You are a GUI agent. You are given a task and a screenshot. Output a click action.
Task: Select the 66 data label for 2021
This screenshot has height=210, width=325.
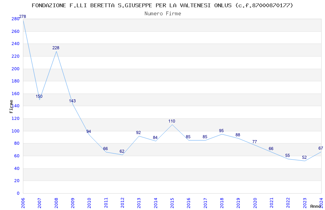pyautogui.click(x=271, y=149)
